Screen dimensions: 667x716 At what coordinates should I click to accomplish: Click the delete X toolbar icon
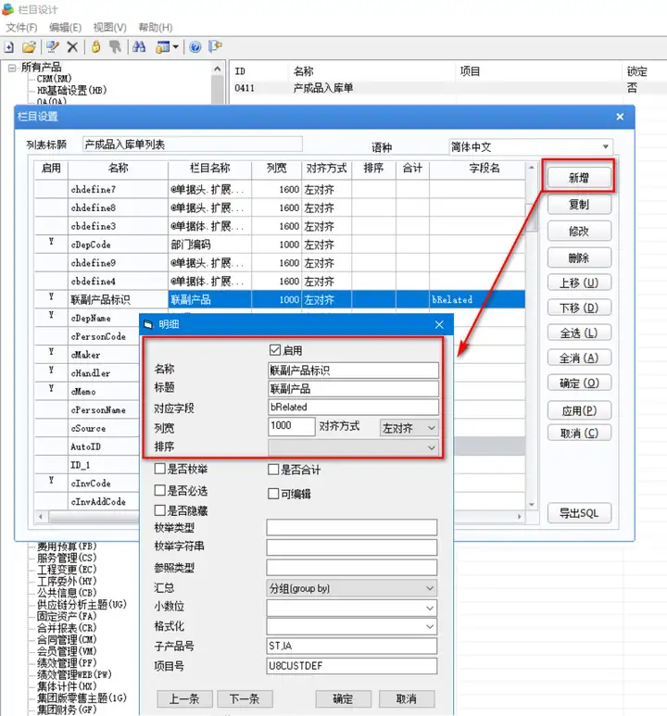coord(72,46)
